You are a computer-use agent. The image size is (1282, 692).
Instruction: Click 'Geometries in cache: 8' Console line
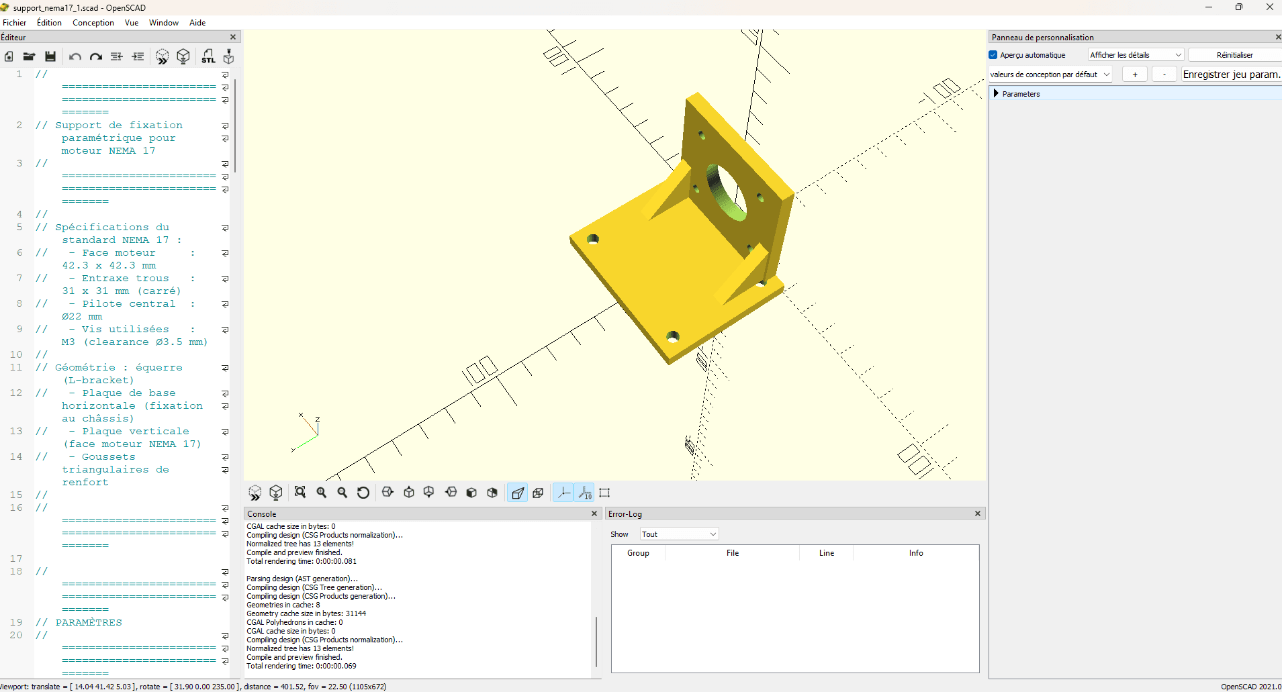click(283, 605)
